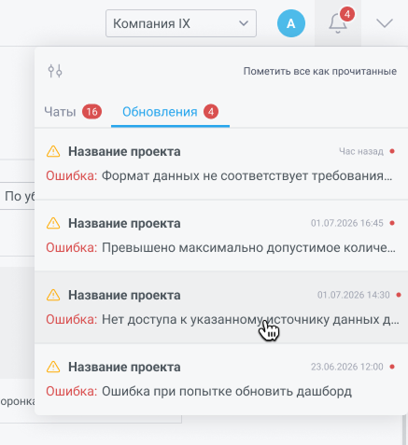This screenshot has height=445, width=408.
Task: Click warning icon of 14:30 notification
Action: coord(53,295)
